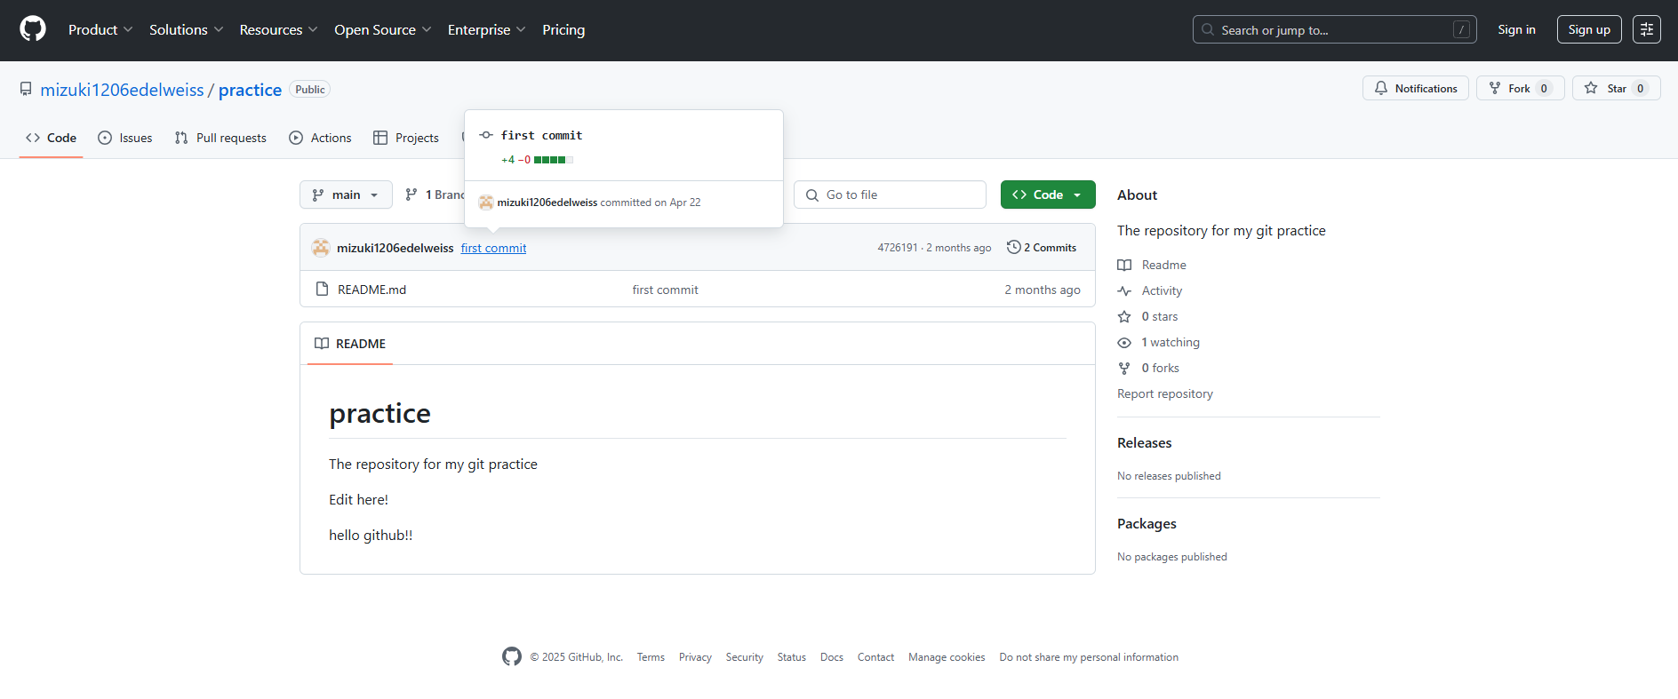Click the book icon beside Readme

coord(1124,265)
